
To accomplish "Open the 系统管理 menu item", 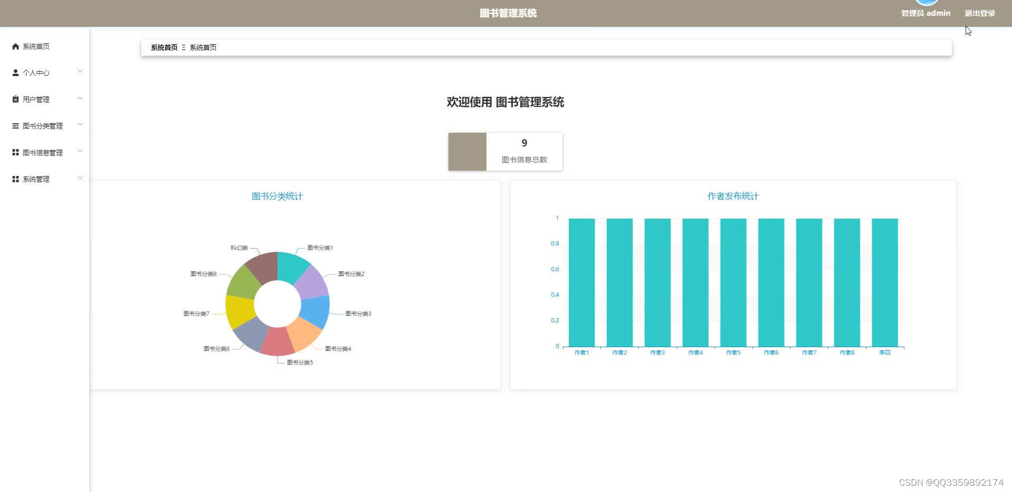I will pyautogui.click(x=44, y=179).
